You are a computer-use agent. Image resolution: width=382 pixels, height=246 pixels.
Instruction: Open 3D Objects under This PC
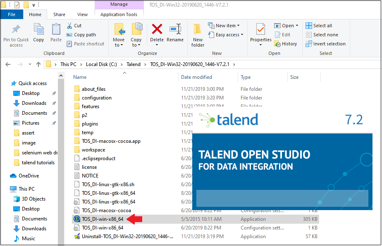click(x=29, y=199)
